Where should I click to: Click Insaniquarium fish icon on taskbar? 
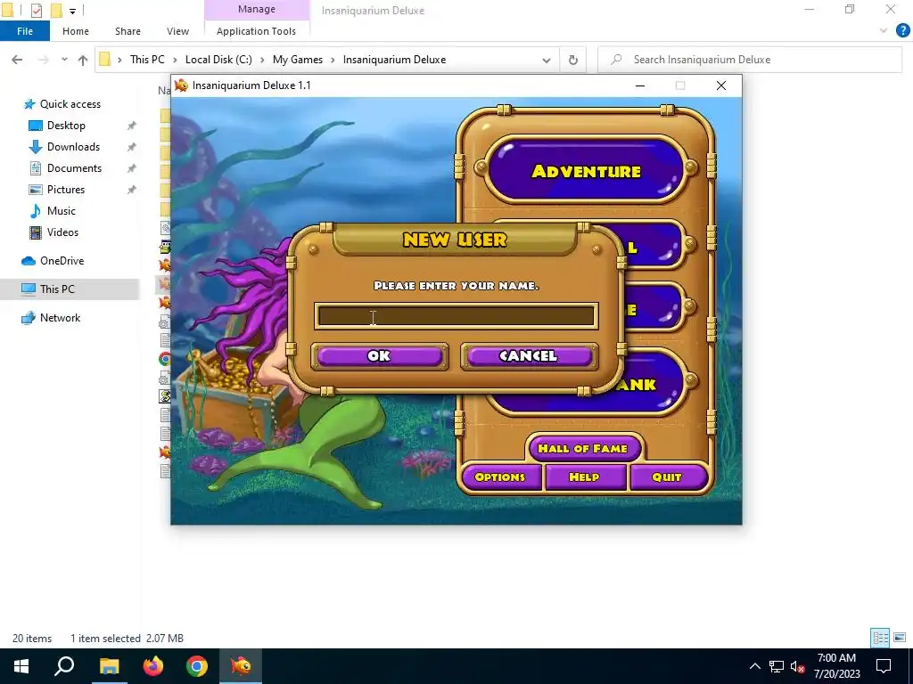241,666
